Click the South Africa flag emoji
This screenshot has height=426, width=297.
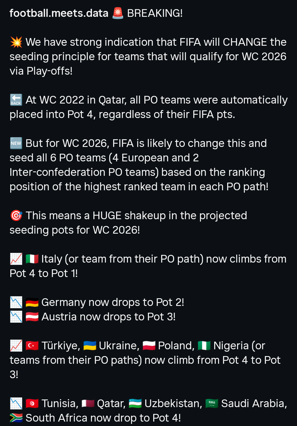tap(16, 418)
